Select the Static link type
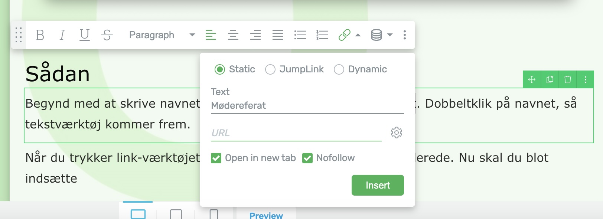The height and width of the screenshot is (219, 603). (x=220, y=69)
